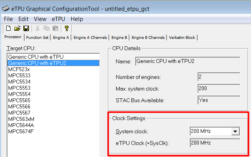Image resolution: width=251 pixels, height=157 pixels.
Task: Click the Cut scissors icon
Action: (38, 28)
